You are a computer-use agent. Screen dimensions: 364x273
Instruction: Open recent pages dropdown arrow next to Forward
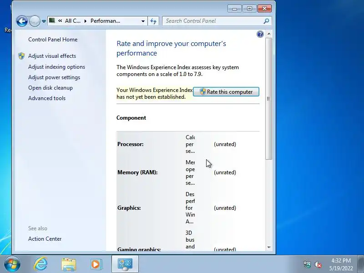44,21
